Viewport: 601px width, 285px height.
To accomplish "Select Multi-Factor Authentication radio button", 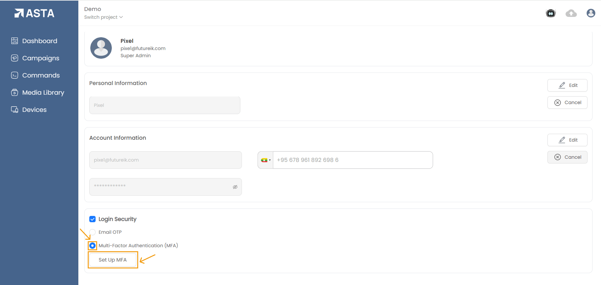I will pyautogui.click(x=92, y=246).
